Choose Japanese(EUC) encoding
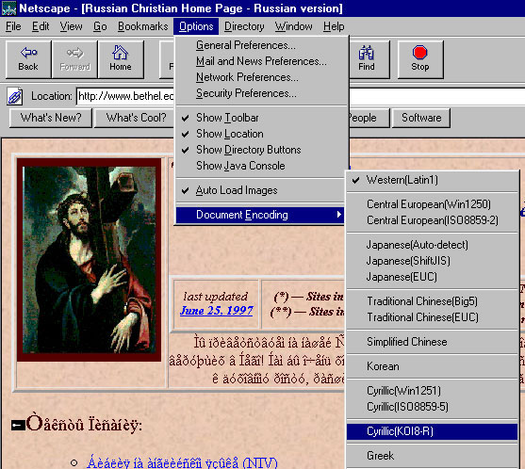 433,277
